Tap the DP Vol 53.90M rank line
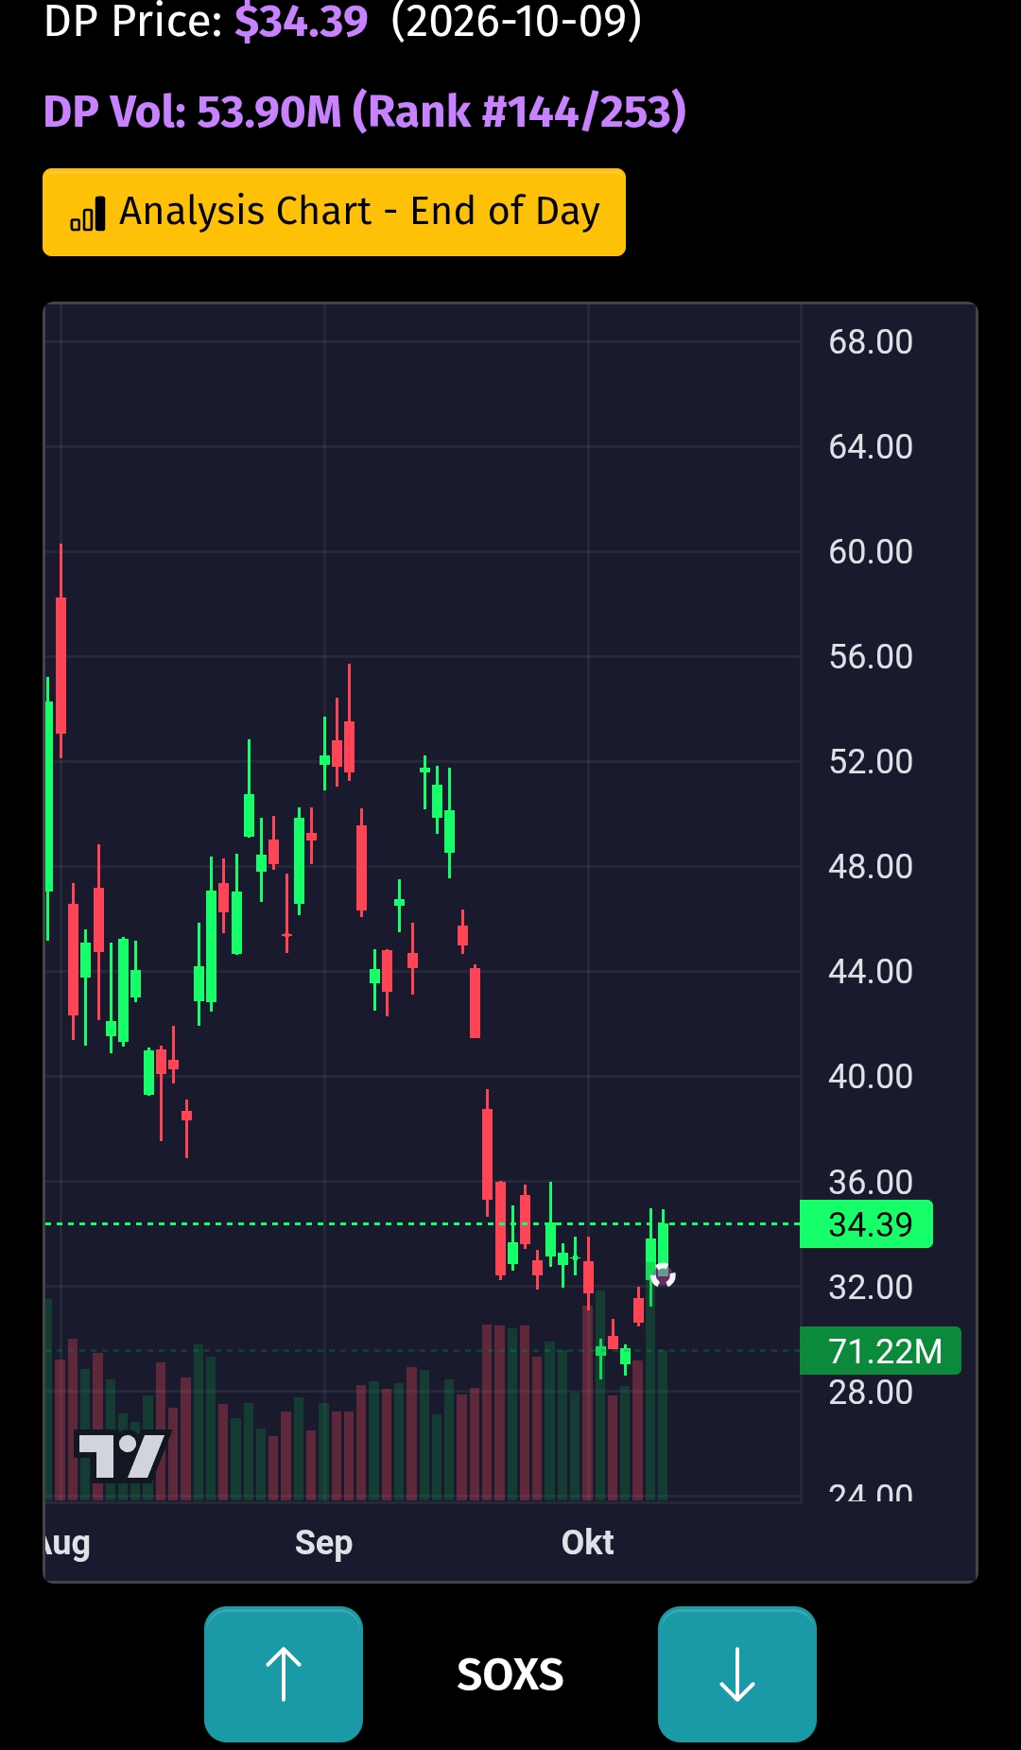 (365, 112)
